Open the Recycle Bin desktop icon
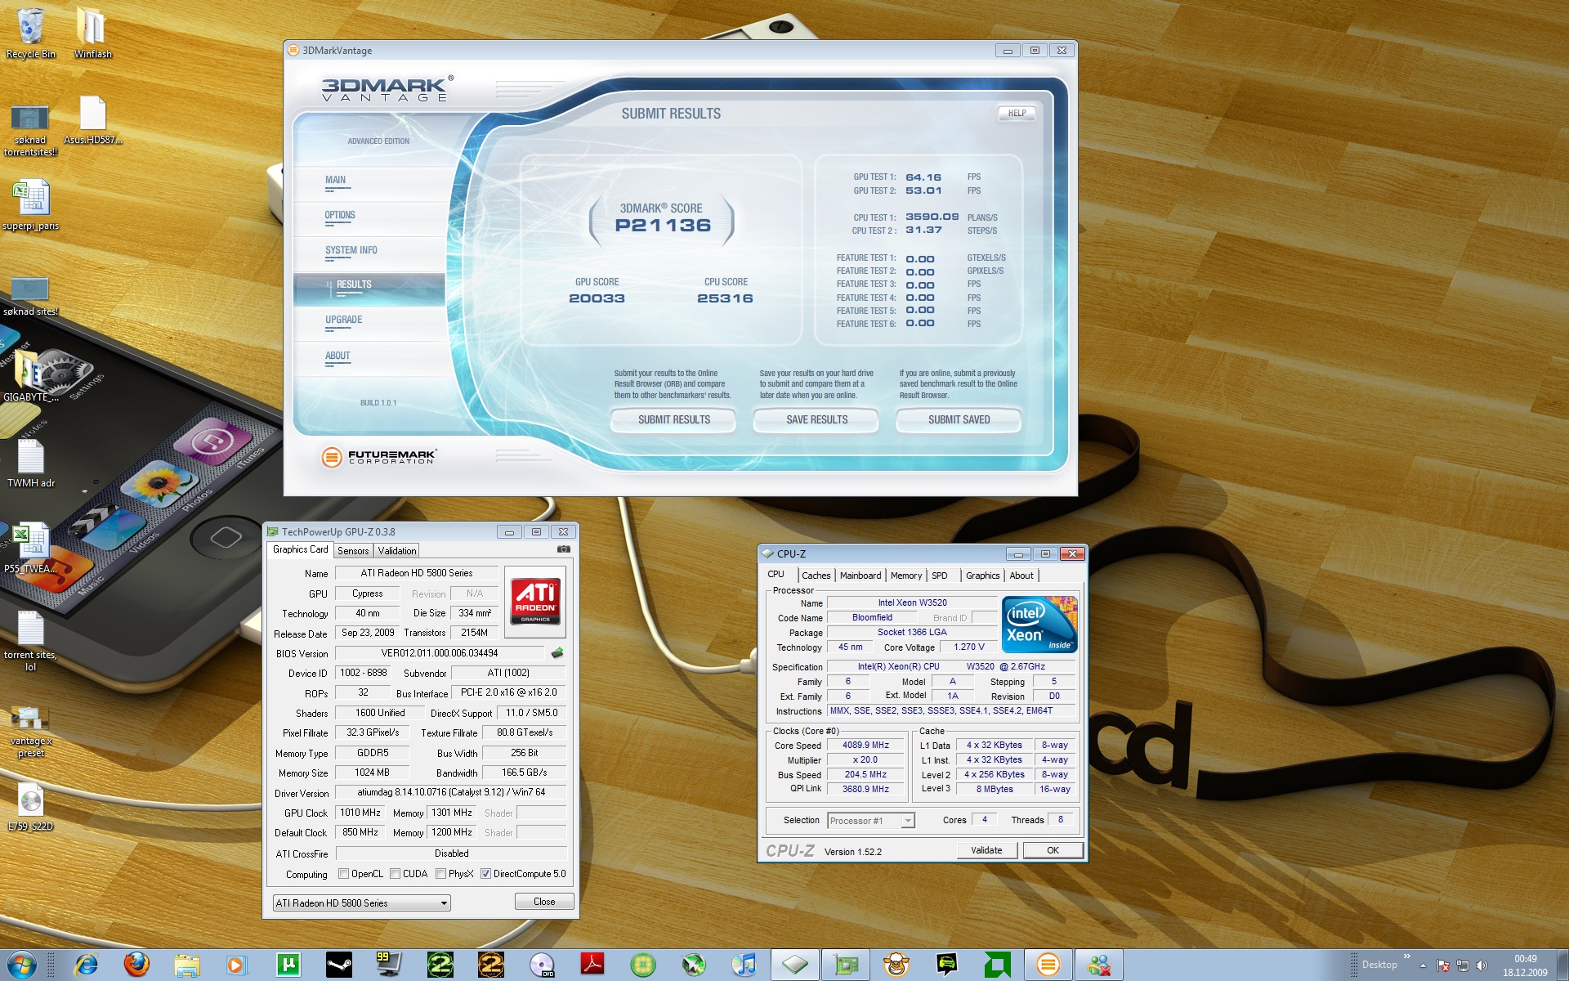 (x=31, y=33)
